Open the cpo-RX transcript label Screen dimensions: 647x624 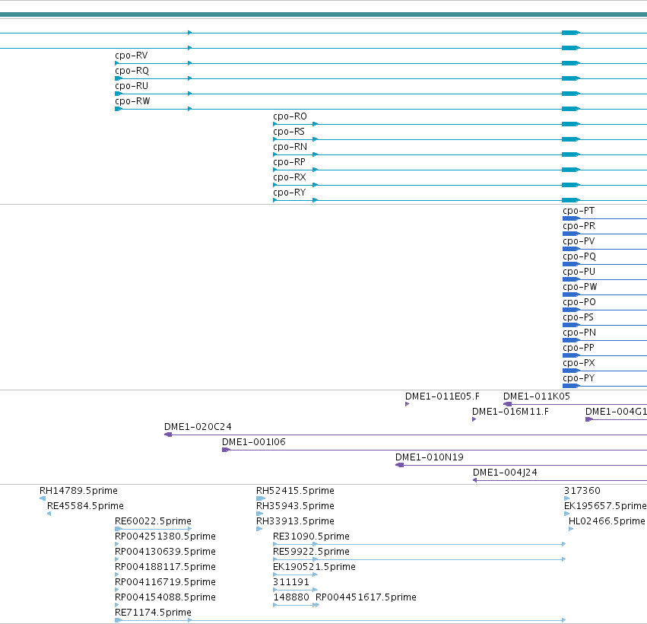pyautogui.click(x=289, y=177)
